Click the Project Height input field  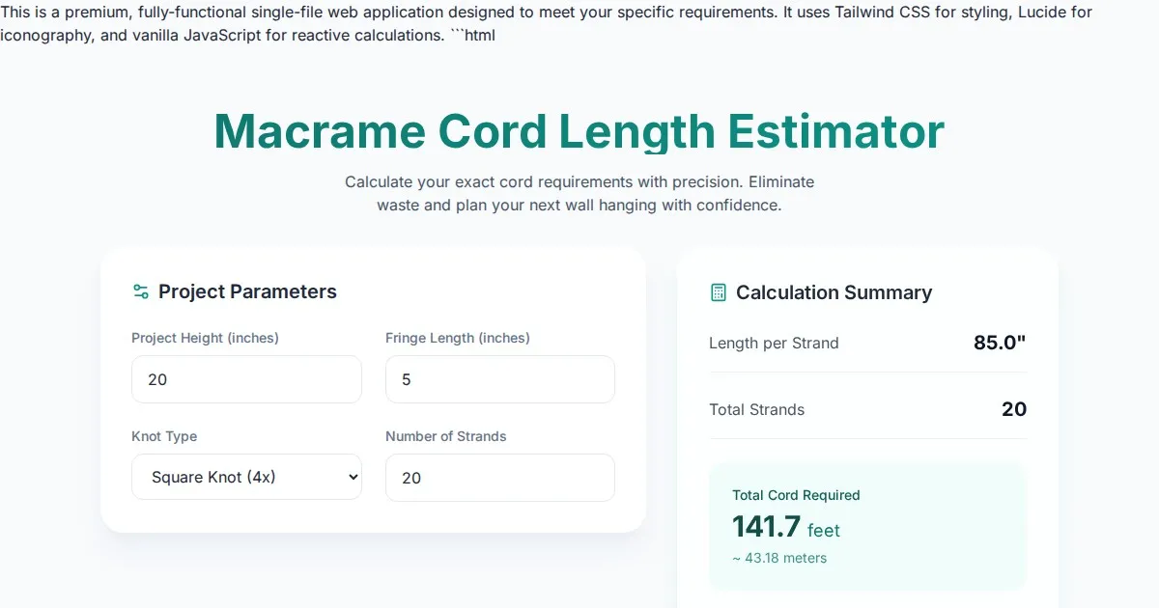[x=246, y=379]
